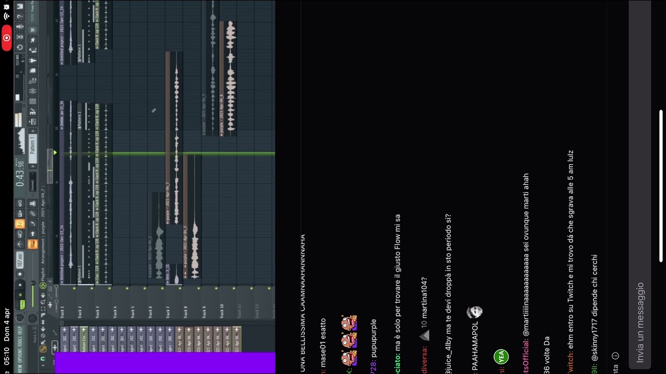This screenshot has height=374, width=666.
Task: Click the record transport button
Action: (x=20, y=274)
